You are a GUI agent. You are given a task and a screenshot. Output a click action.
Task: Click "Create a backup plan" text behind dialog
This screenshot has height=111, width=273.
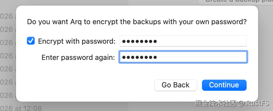click(234, 1)
